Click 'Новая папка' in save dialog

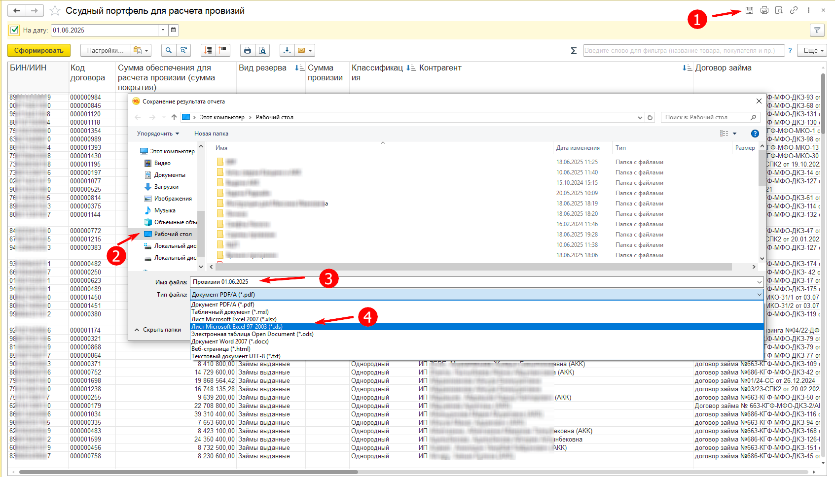[211, 134]
